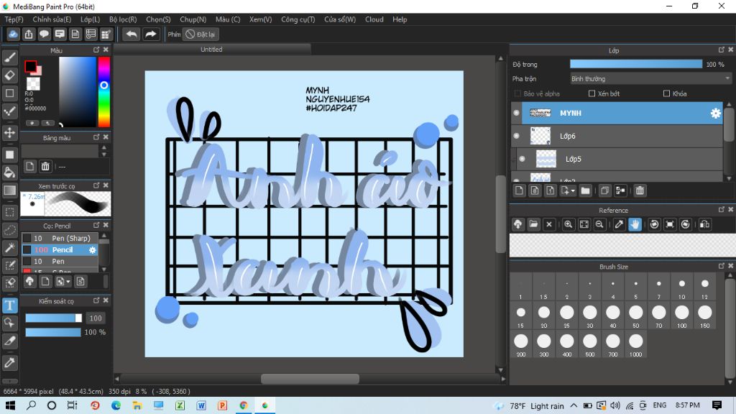736x414 pixels.
Task: Select the Move tool
Action: pyautogui.click(x=10, y=133)
